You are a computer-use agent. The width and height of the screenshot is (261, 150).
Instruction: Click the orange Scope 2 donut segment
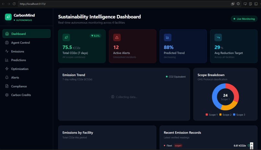tap(229, 106)
